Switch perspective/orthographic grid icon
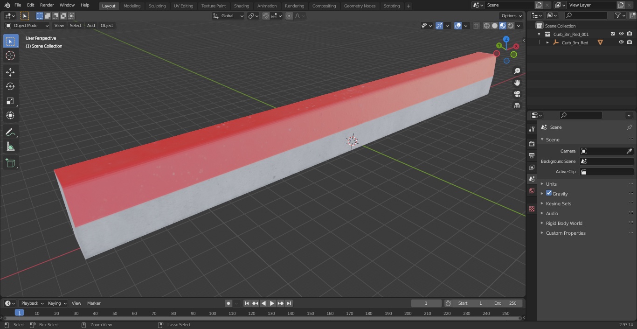Image resolution: width=637 pixels, height=329 pixels. [x=517, y=106]
